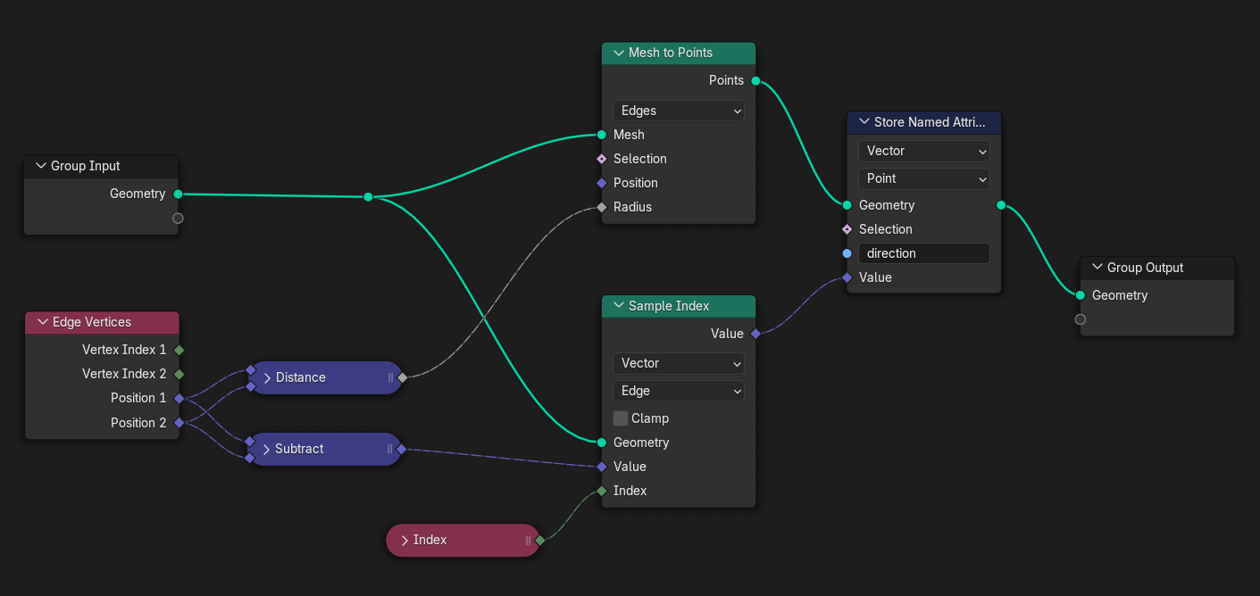Click the Index input socket on Sample Index
Screen dimensions: 1260x596
602,491
